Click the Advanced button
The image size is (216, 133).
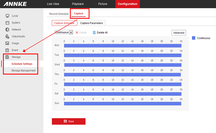point(179,33)
